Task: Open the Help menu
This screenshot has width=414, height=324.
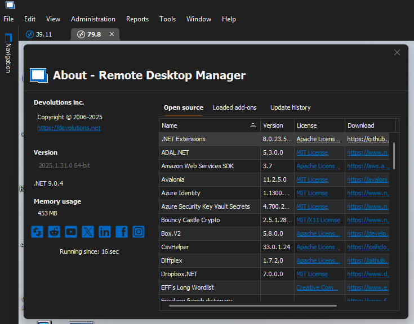Action: coord(229,19)
